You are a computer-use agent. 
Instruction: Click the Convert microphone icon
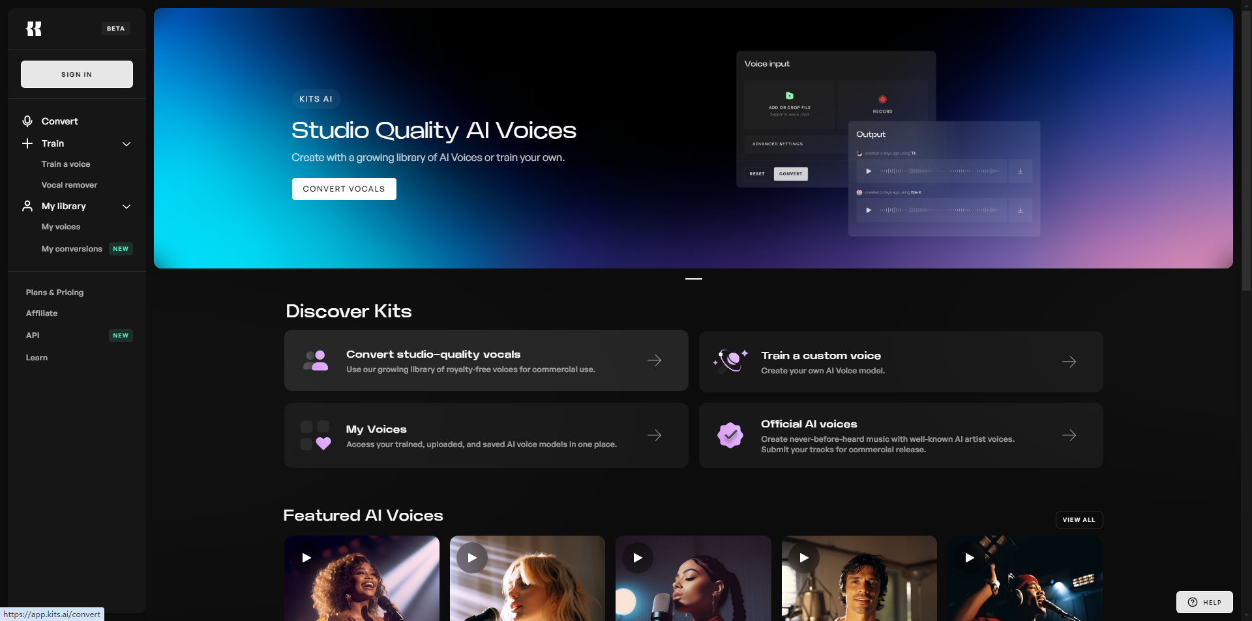click(27, 121)
